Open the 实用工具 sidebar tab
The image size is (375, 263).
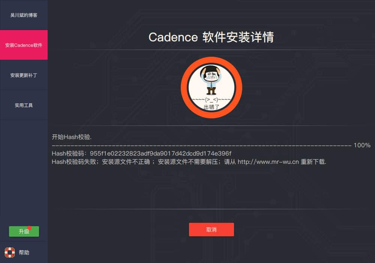24,105
